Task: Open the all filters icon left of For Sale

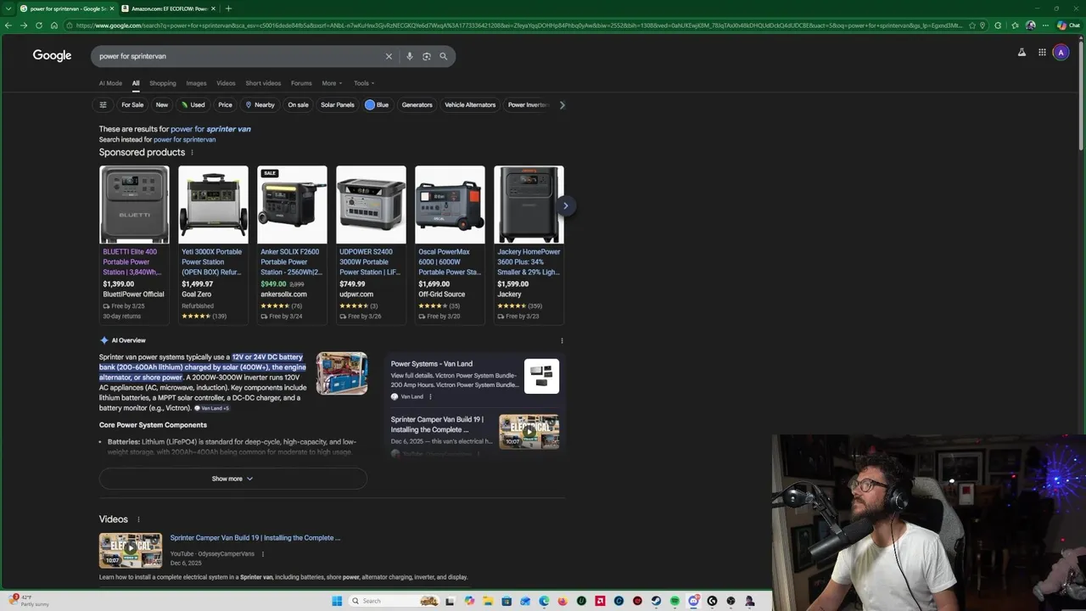Action: pyautogui.click(x=103, y=105)
